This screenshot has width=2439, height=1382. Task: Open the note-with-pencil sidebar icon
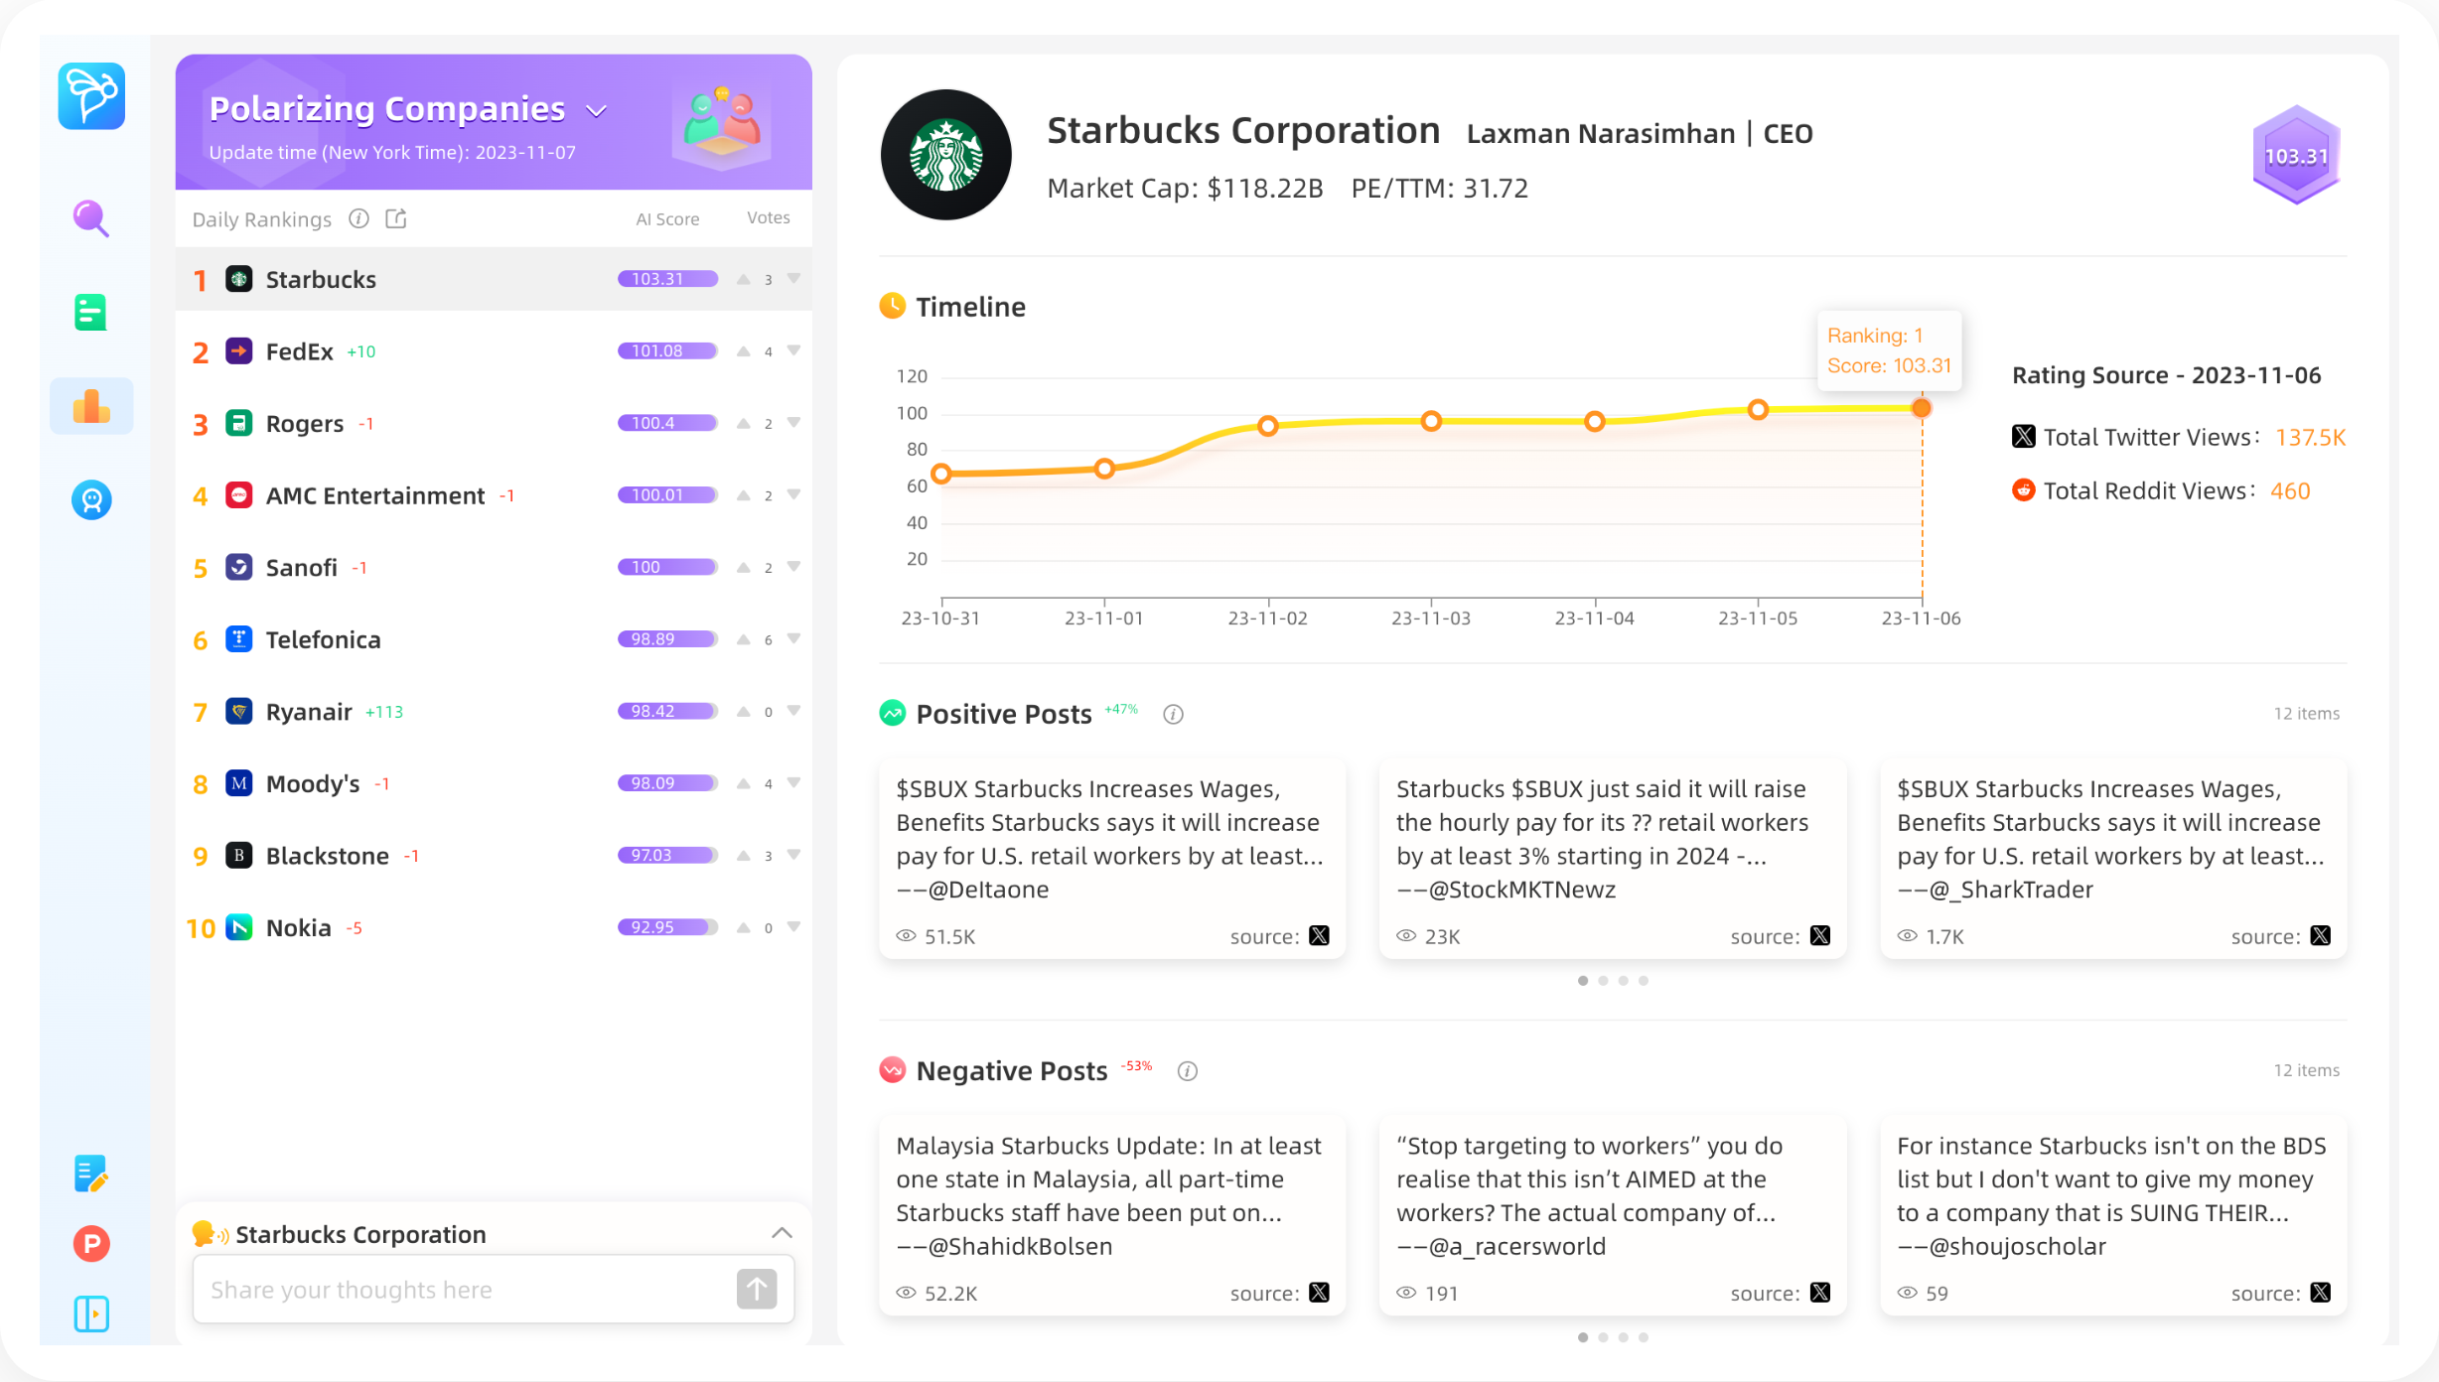[x=91, y=1174]
